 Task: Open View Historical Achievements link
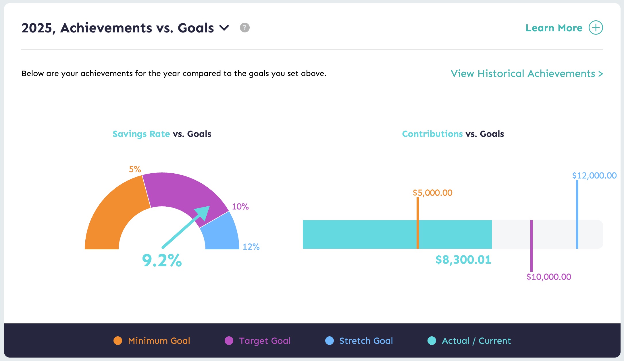tap(527, 74)
